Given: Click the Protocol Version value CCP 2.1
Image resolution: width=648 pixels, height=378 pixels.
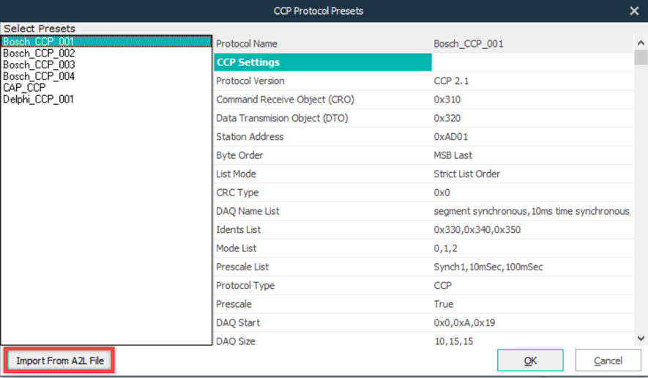Looking at the screenshot, I should [451, 81].
